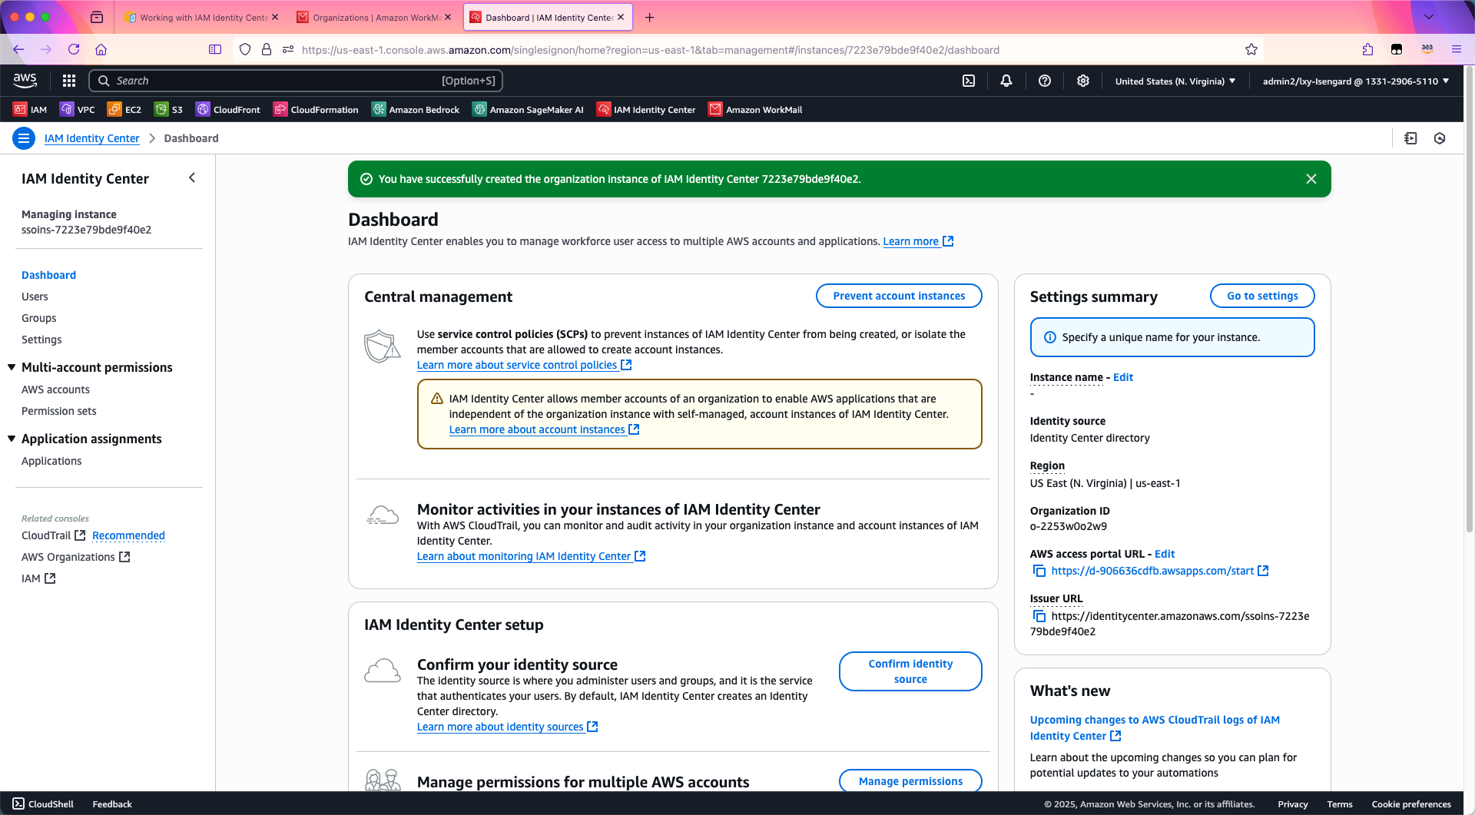Open the AWS services grid menu
Viewport: 1475px width, 815px height.
pos(69,81)
